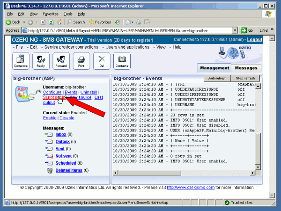Viewport: 281px width, 211px height.
Task: Click the Not sent envelope icon
Action: point(49,156)
